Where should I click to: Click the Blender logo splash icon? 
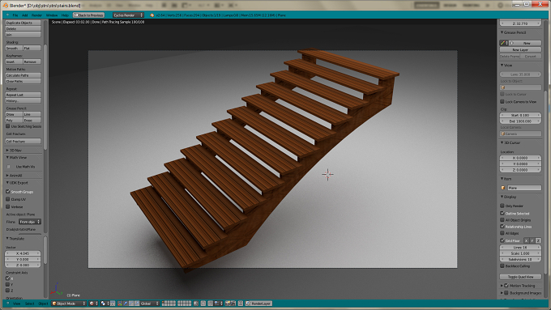pos(152,15)
